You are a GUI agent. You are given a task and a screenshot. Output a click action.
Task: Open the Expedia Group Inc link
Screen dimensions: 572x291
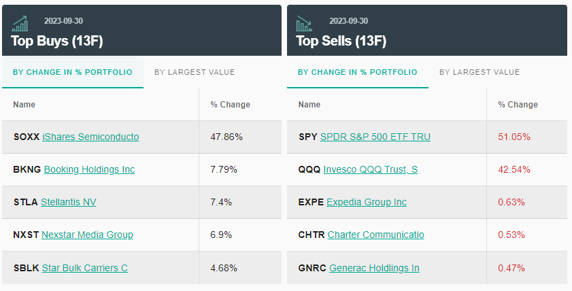click(x=367, y=202)
